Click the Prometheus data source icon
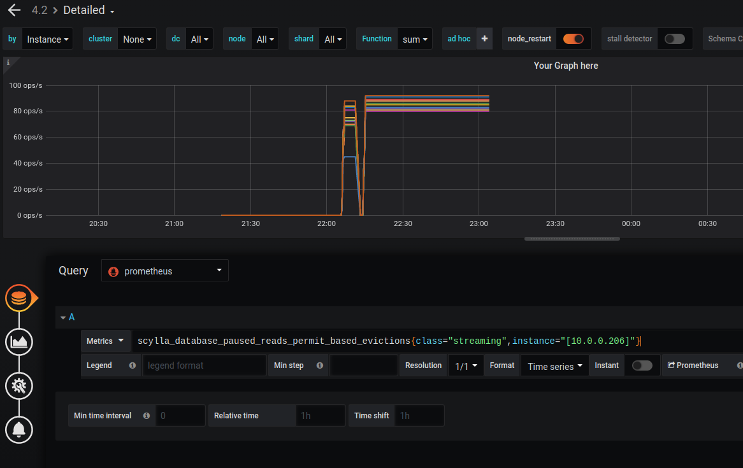The width and height of the screenshot is (743, 468). (113, 271)
